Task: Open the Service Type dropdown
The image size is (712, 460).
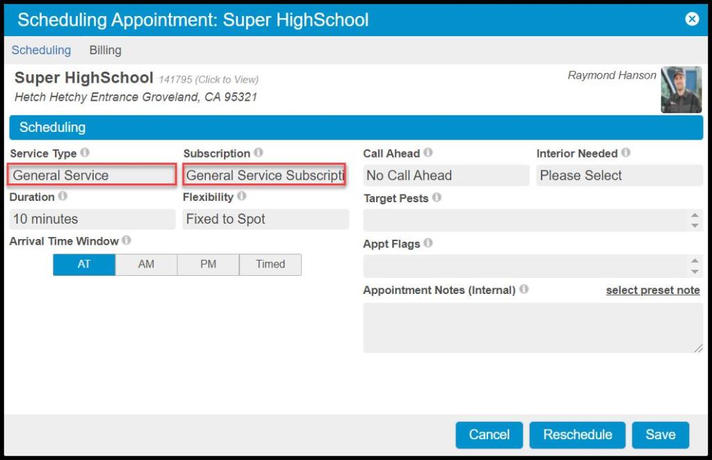Action: click(x=92, y=175)
